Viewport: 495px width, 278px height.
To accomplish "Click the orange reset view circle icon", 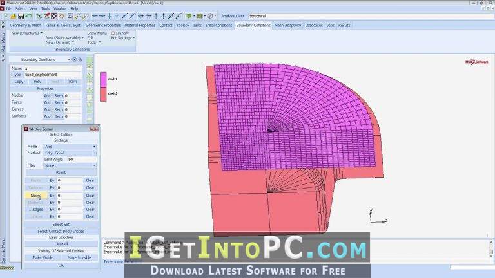I will click(x=62, y=15).
